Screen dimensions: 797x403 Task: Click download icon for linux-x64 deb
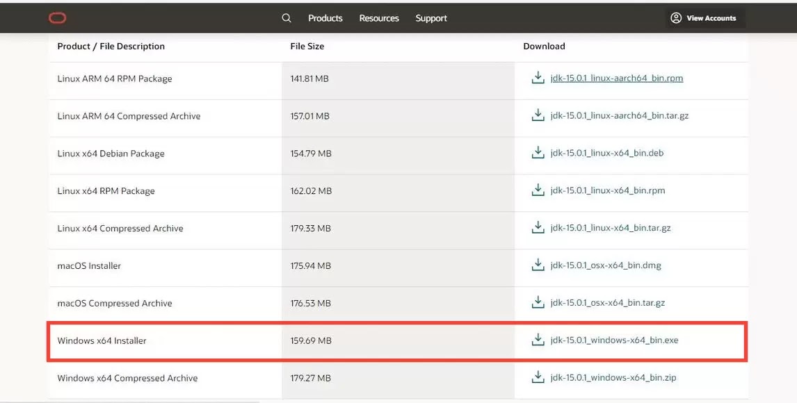pos(538,153)
